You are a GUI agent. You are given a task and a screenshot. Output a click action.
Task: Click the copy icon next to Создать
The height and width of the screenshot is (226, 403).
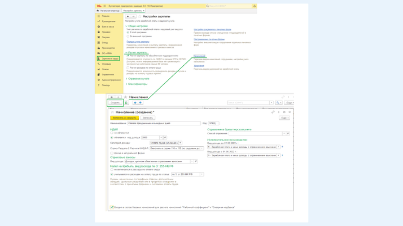pyautogui.click(x=126, y=103)
